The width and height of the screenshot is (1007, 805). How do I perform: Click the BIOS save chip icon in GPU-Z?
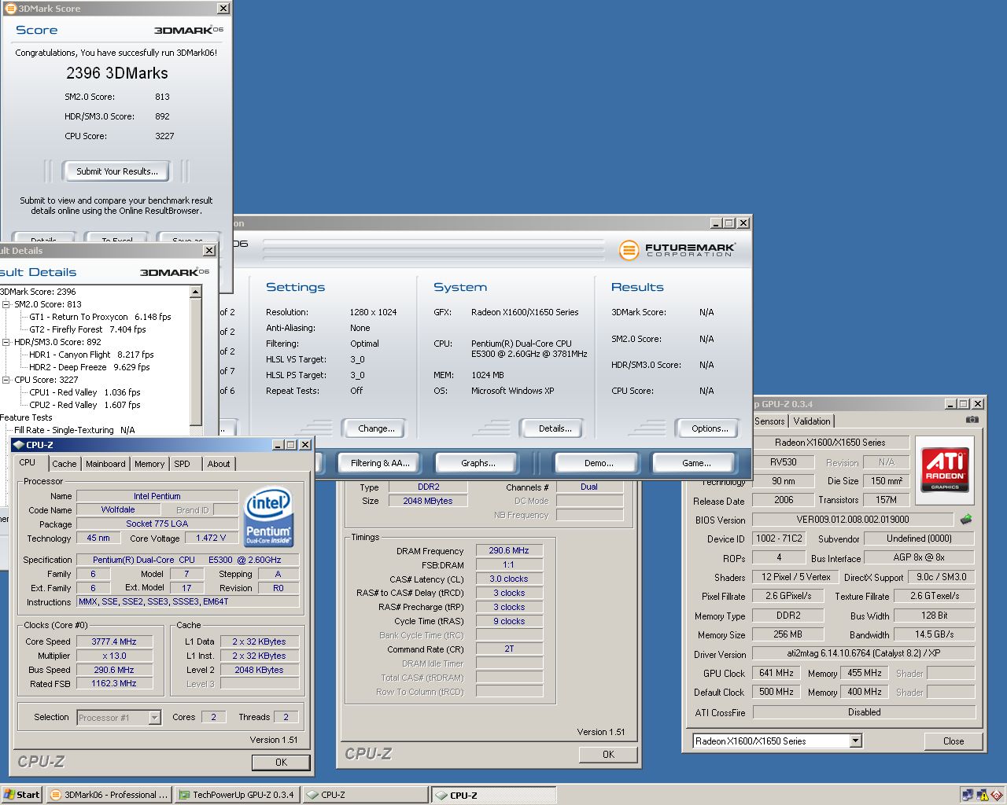click(x=966, y=519)
